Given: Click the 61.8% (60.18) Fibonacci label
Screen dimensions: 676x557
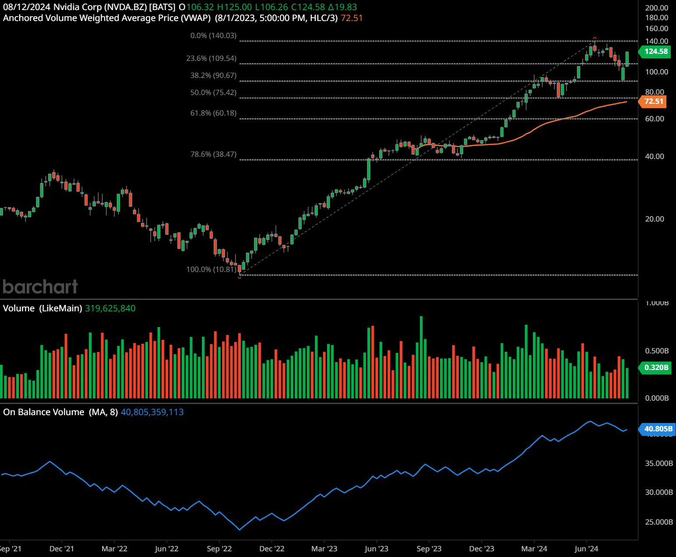Looking at the screenshot, I should (x=213, y=113).
